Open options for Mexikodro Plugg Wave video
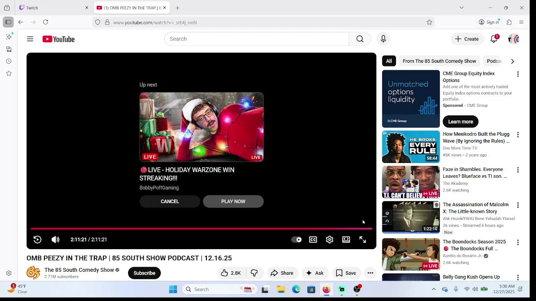 [518, 135]
